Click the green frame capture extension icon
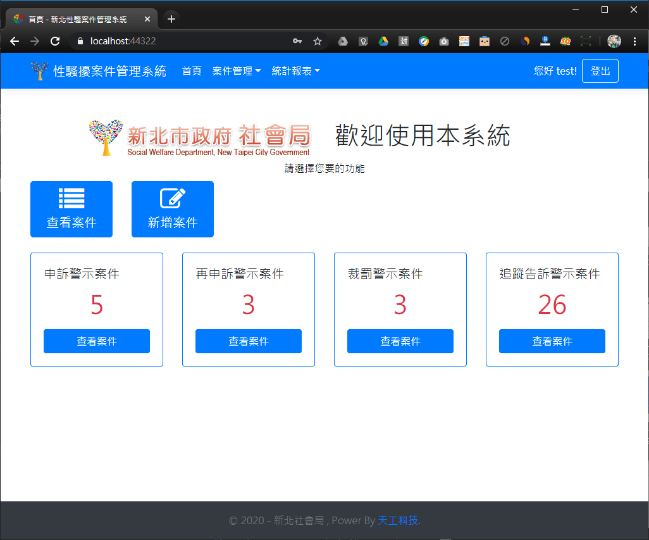 [586, 41]
